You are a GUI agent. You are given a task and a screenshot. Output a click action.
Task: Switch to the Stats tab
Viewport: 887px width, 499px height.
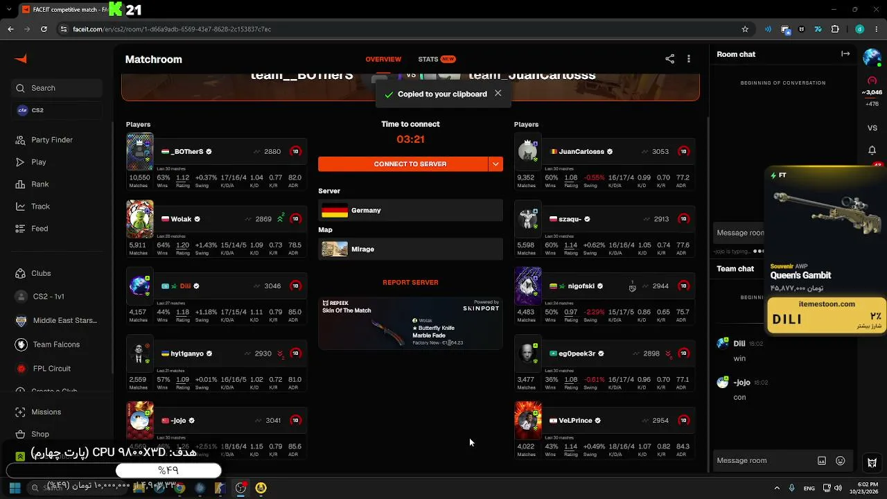click(437, 60)
